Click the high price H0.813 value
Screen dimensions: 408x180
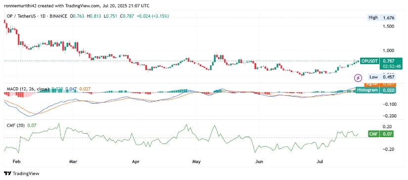(94, 16)
